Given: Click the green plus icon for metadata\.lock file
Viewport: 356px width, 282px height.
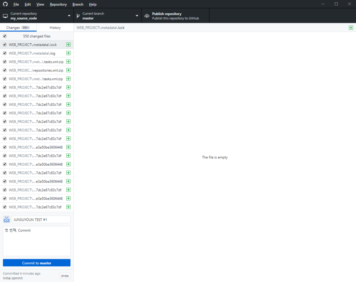Looking at the screenshot, I should pyautogui.click(x=68, y=44).
